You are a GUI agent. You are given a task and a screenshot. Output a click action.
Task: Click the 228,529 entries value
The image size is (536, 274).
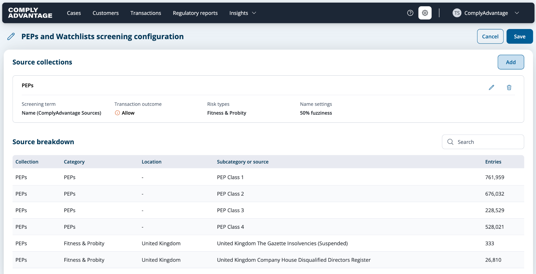(x=495, y=210)
